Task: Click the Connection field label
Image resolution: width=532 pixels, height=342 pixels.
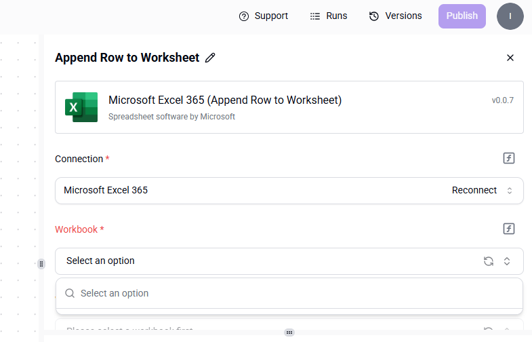Action: point(82,159)
